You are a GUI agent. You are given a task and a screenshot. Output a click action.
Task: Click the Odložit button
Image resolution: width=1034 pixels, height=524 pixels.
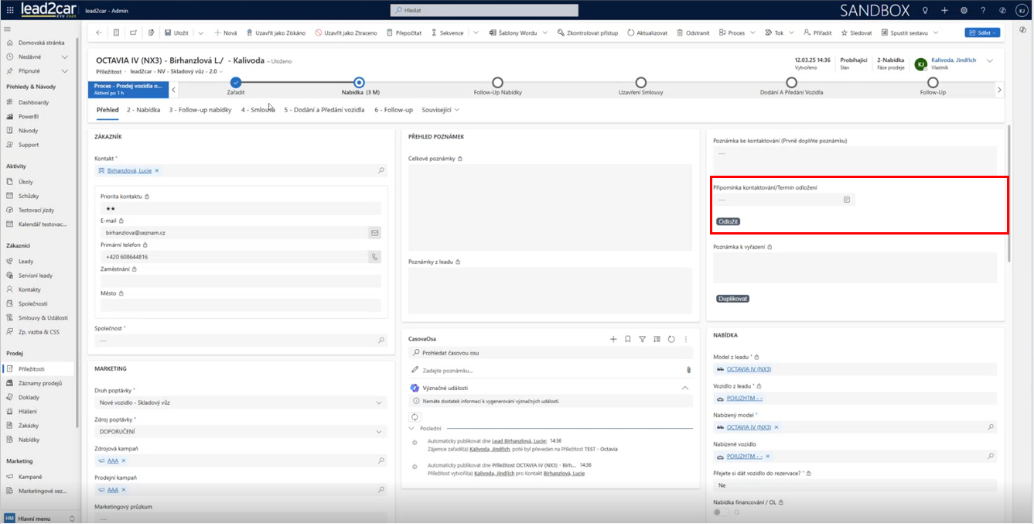728,221
